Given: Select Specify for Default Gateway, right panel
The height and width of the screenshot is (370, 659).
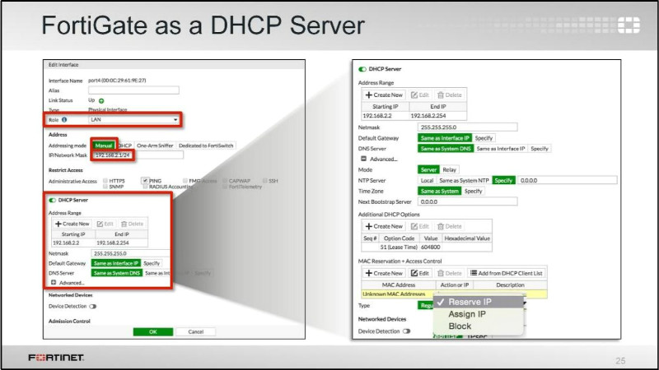Looking at the screenshot, I should point(484,138).
